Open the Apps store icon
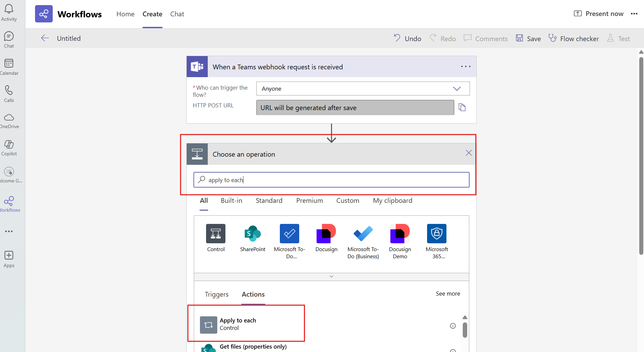This screenshot has height=352, width=644. coord(9,259)
